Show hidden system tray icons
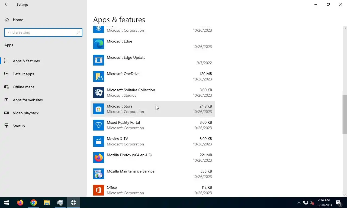This screenshot has width=347, height=208. point(299,203)
